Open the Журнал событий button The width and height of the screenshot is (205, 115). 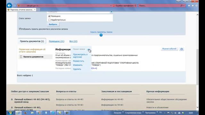pos(169,49)
